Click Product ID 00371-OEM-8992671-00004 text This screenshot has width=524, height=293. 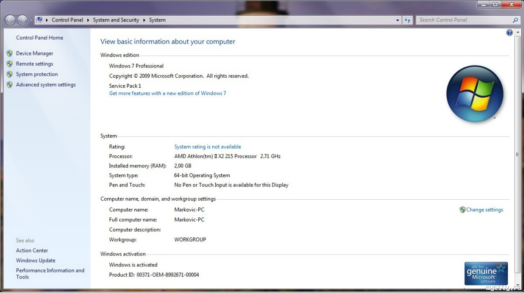pyautogui.click(x=154, y=275)
